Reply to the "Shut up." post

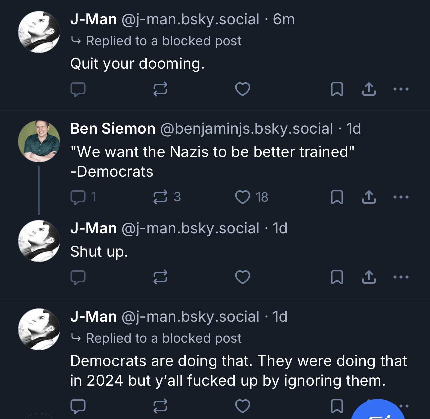[78, 277]
